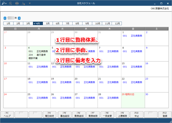The width and height of the screenshot is (172, 123).
Task: Click the year input field
Action: coord(11,18)
